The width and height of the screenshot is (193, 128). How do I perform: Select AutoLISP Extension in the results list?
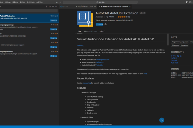(30, 18)
